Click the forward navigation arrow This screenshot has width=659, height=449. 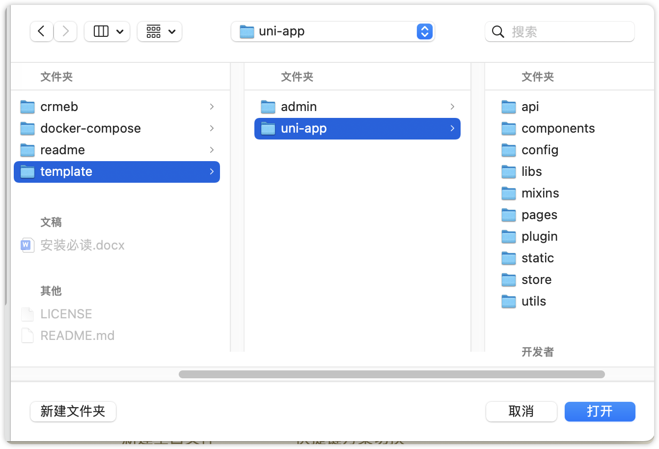coord(65,31)
